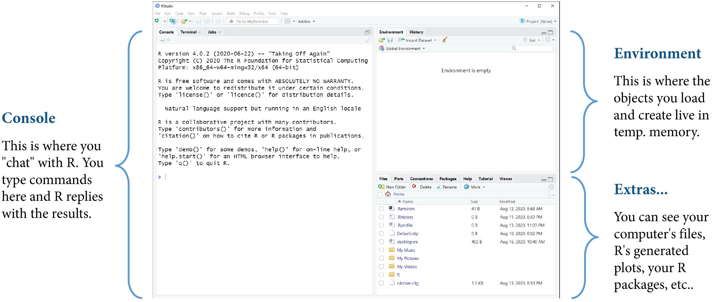Open the Code menu

click(x=179, y=13)
